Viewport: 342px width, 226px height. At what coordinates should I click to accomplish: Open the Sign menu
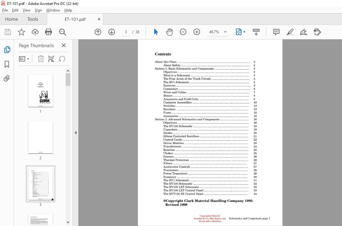pyautogui.click(x=38, y=10)
